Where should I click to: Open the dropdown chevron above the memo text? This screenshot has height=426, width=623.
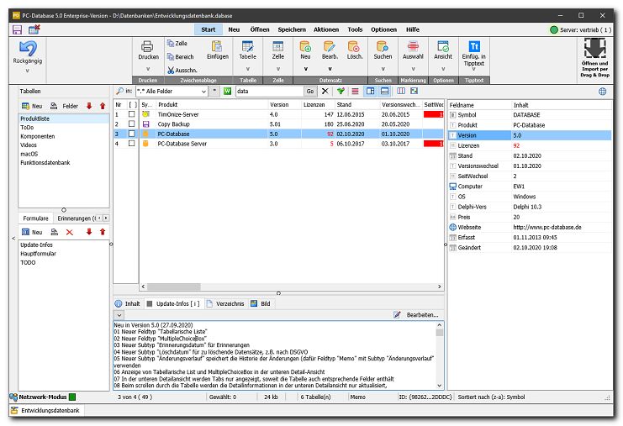coord(119,315)
